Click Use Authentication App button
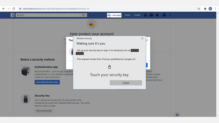The image size is (219, 123). click(x=47, y=82)
